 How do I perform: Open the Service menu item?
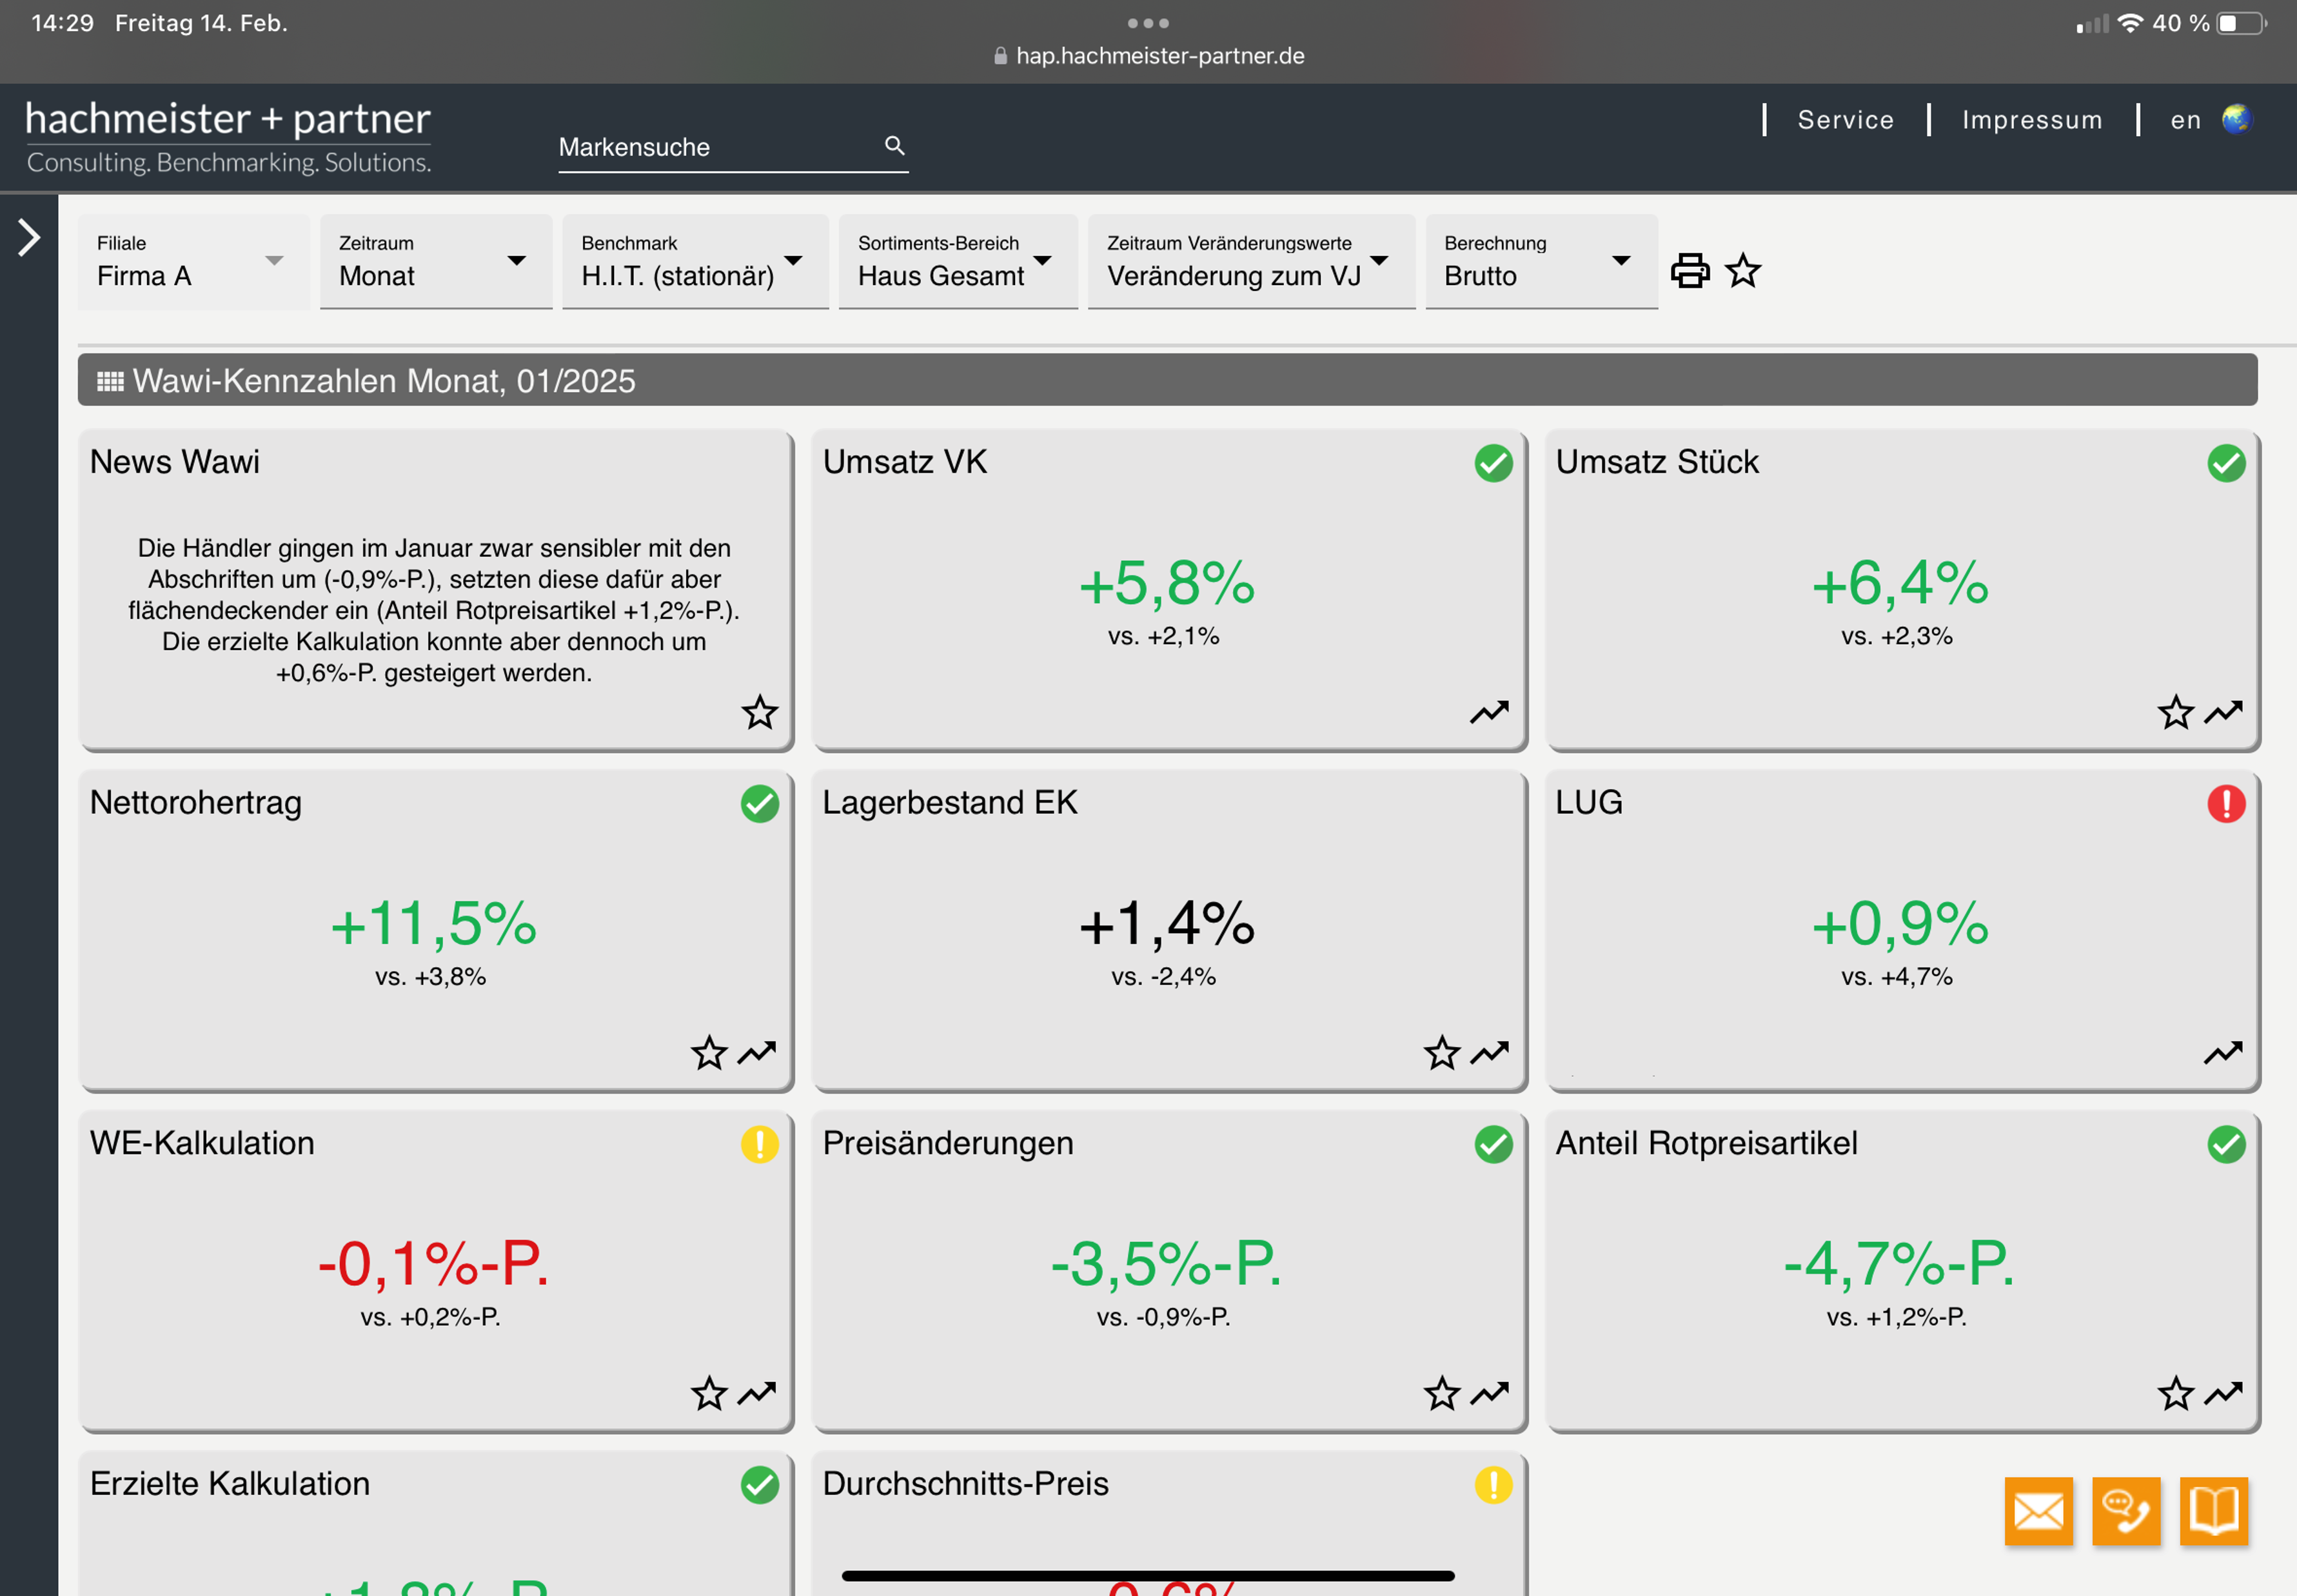[x=1845, y=120]
